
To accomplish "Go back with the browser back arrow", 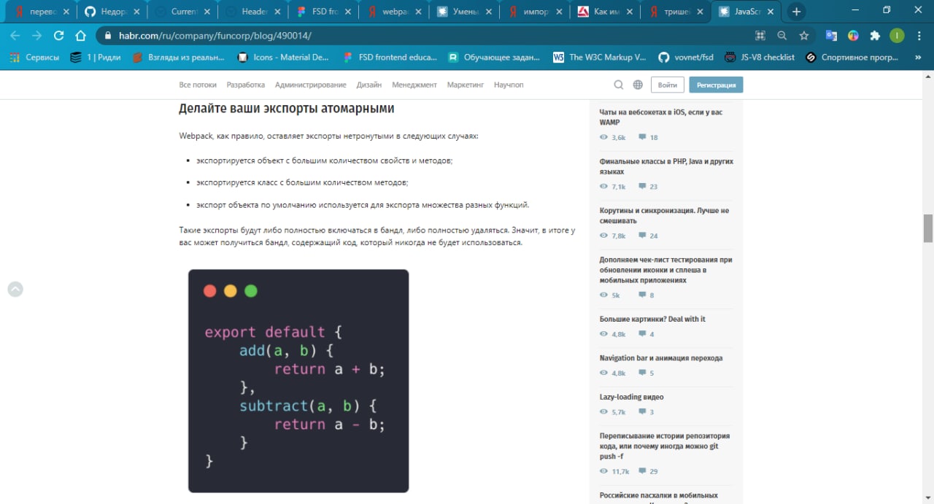I will pos(15,35).
